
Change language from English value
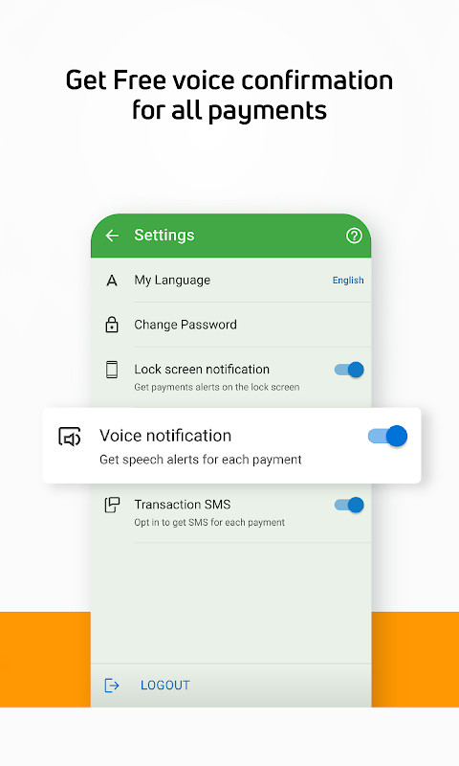click(348, 281)
